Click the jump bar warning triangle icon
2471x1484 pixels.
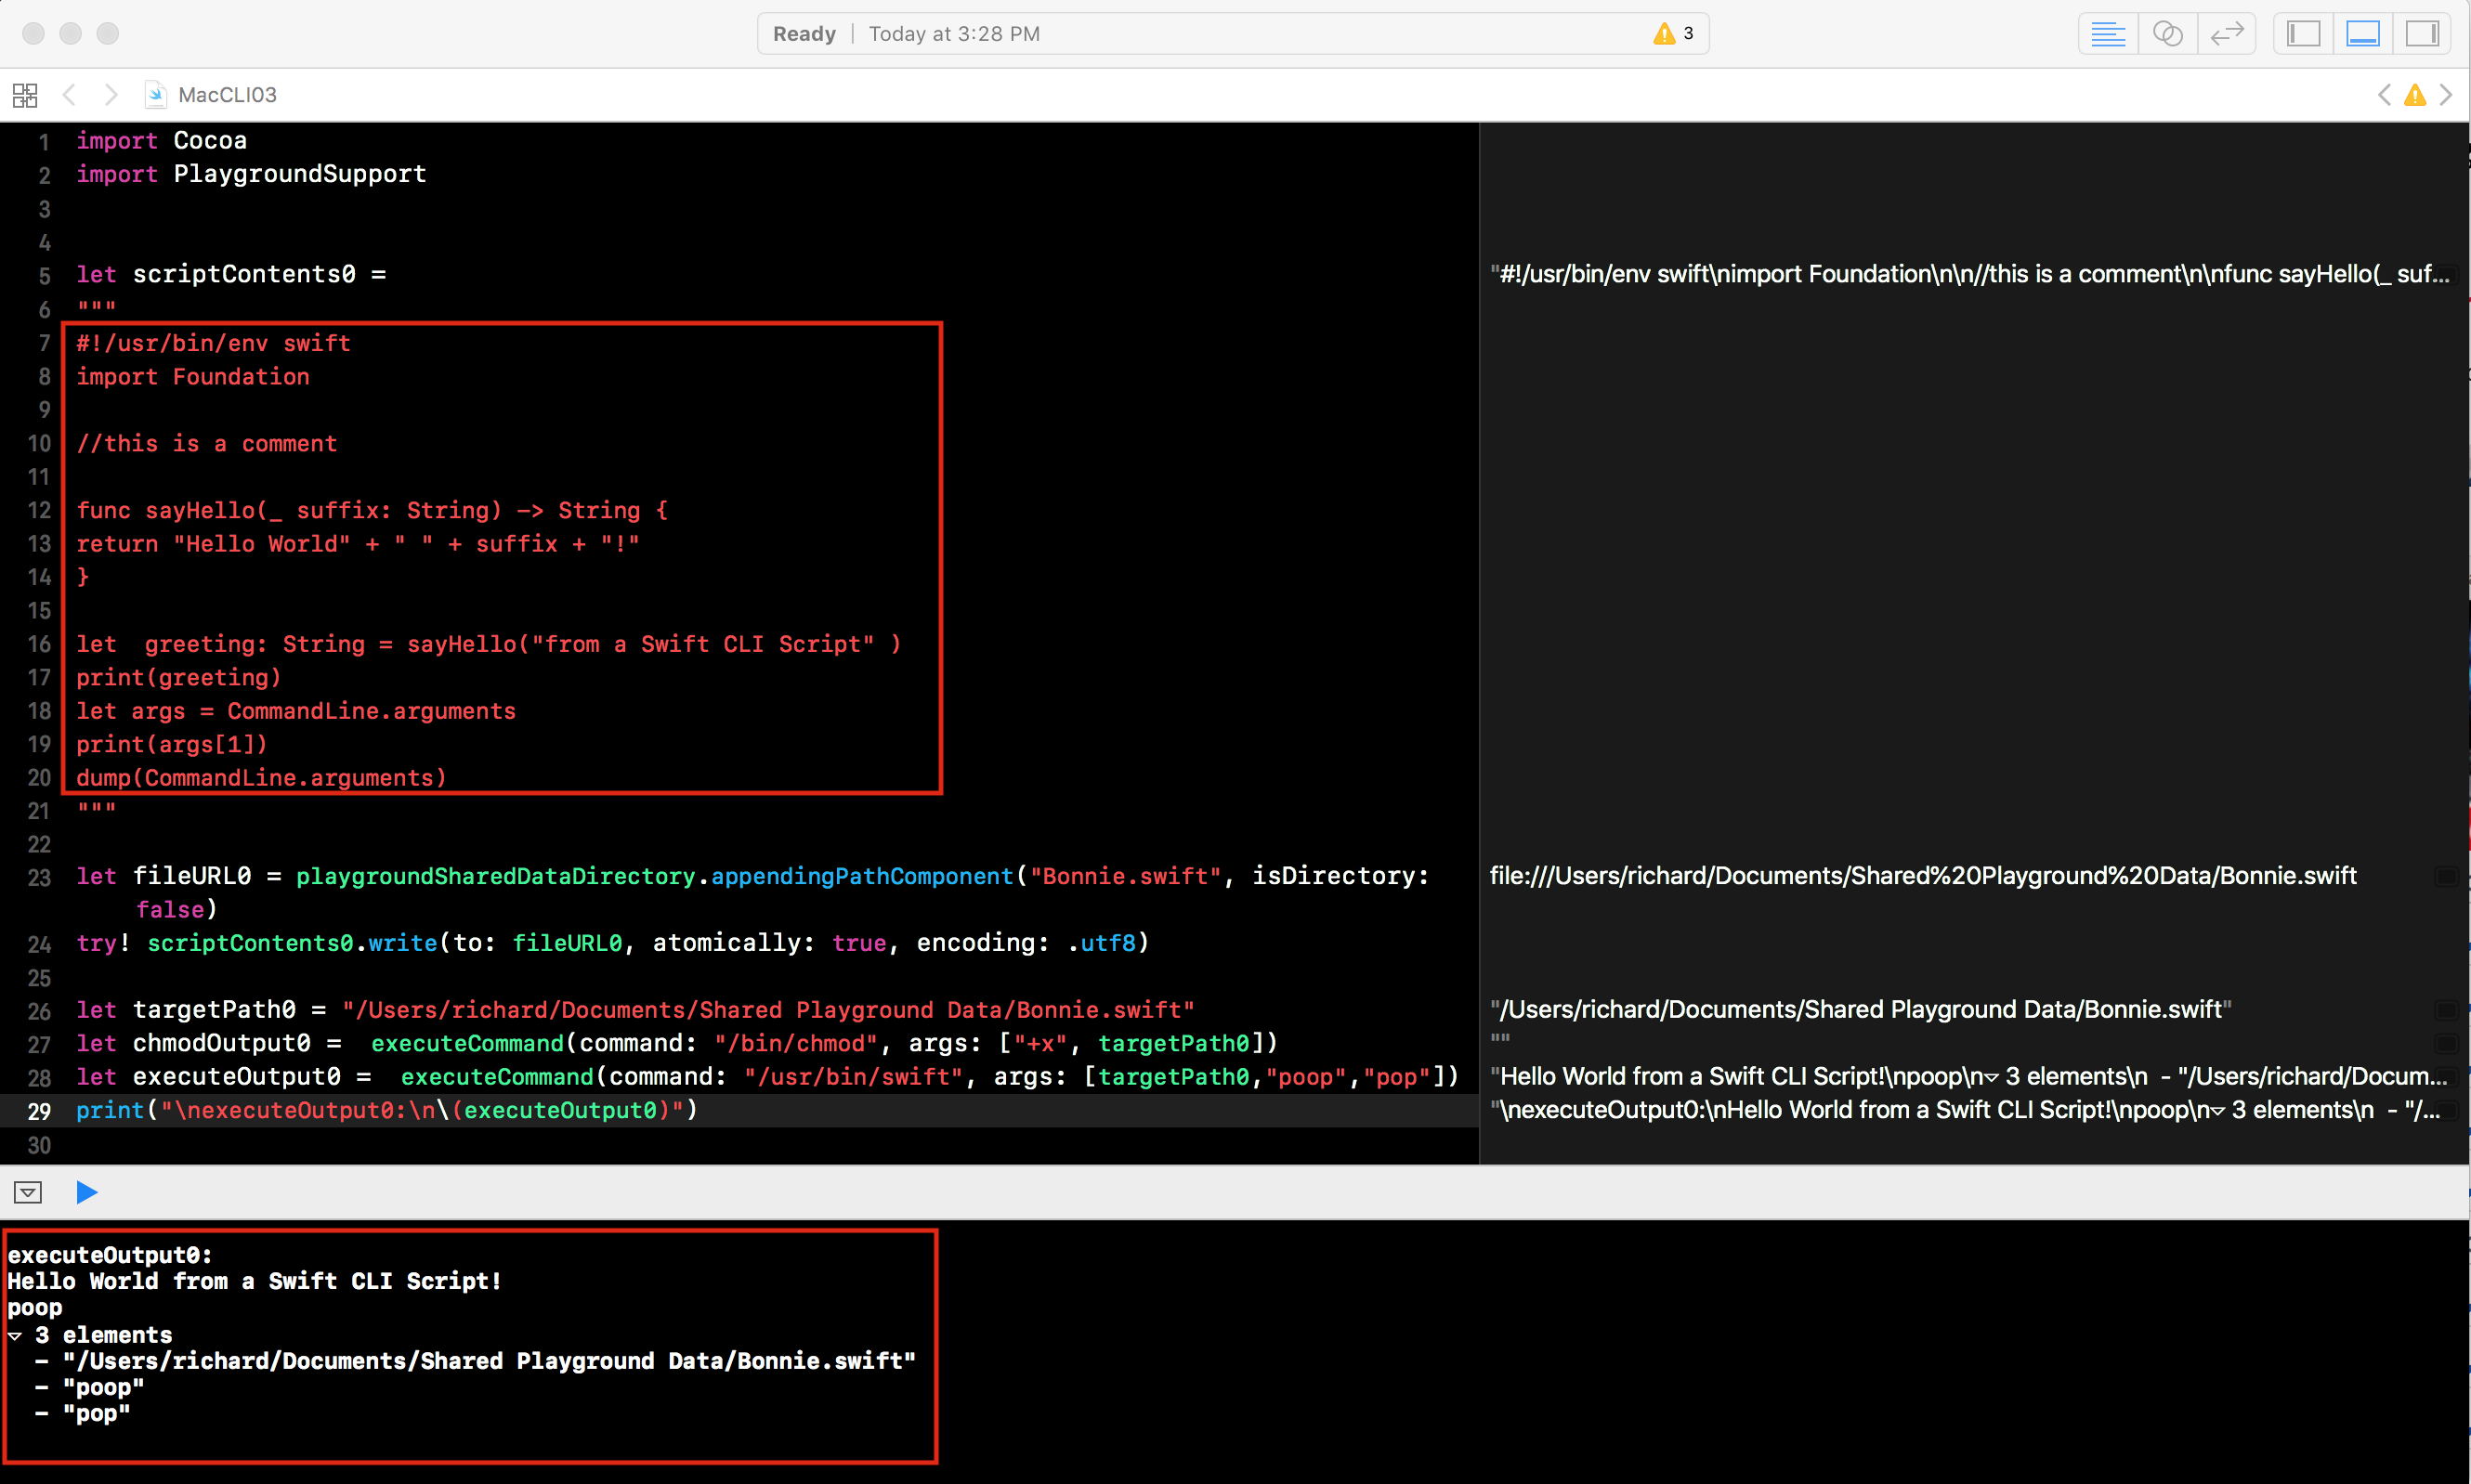pos(2415,95)
